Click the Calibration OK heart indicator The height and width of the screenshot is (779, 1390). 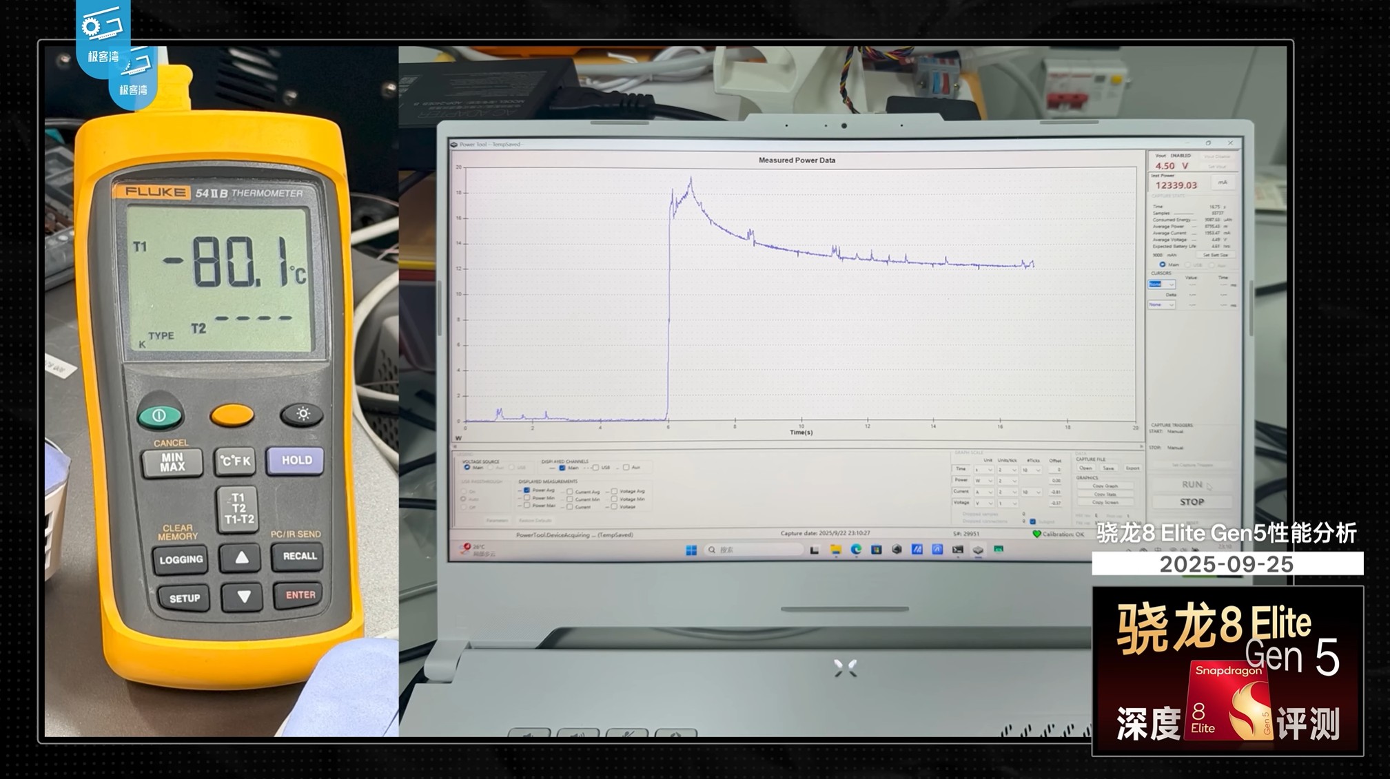point(1036,534)
